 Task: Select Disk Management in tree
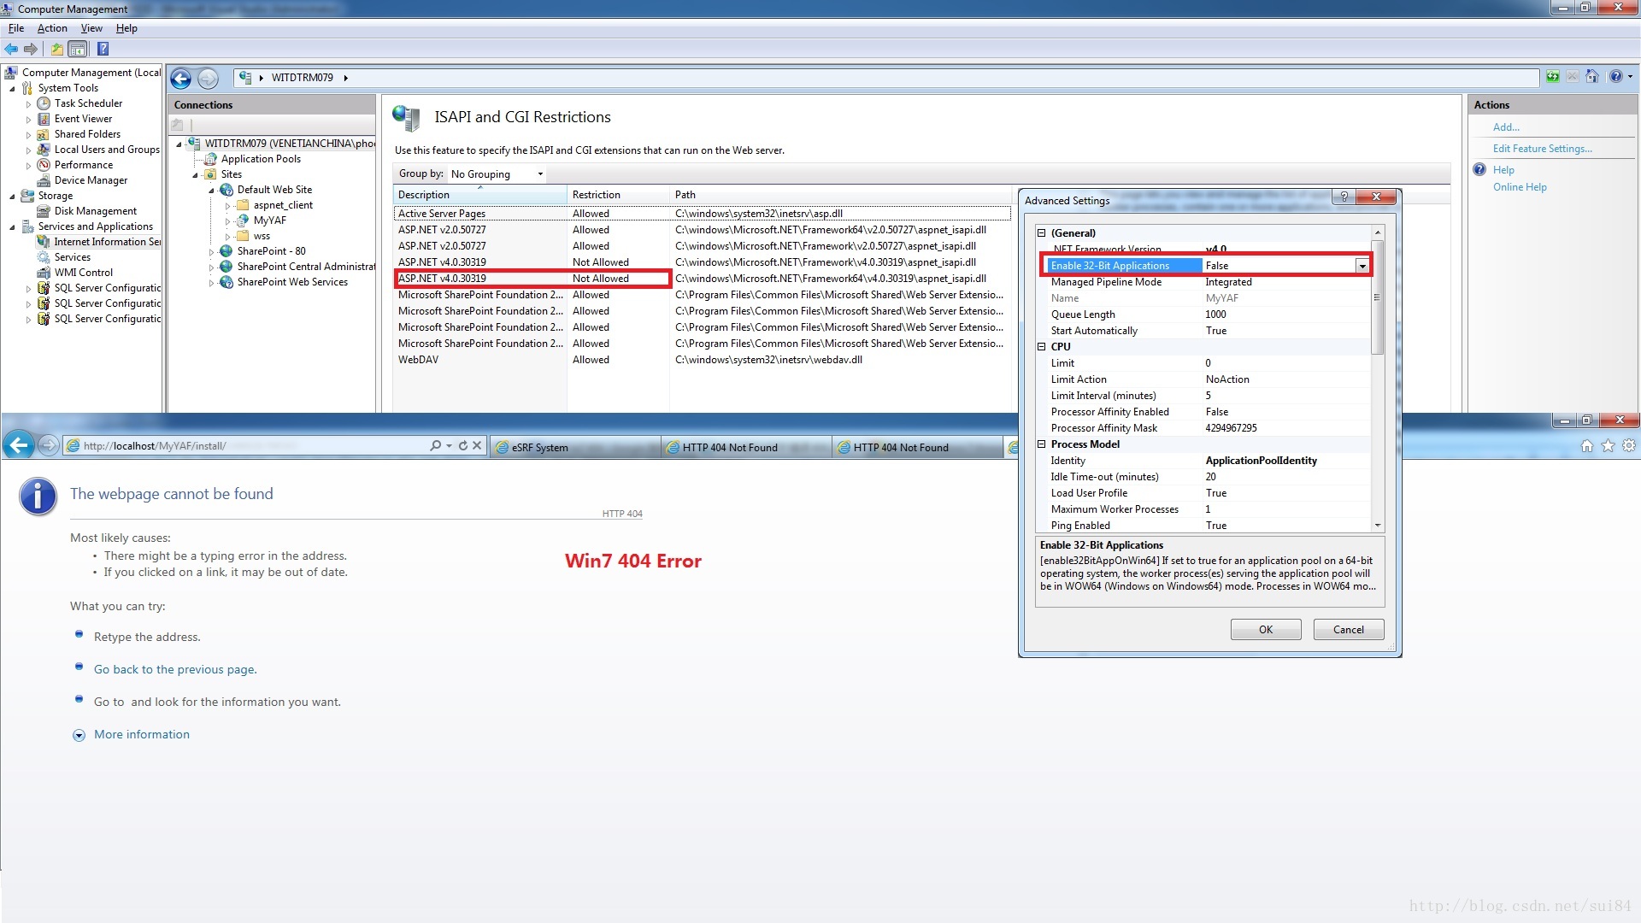tap(95, 211)
